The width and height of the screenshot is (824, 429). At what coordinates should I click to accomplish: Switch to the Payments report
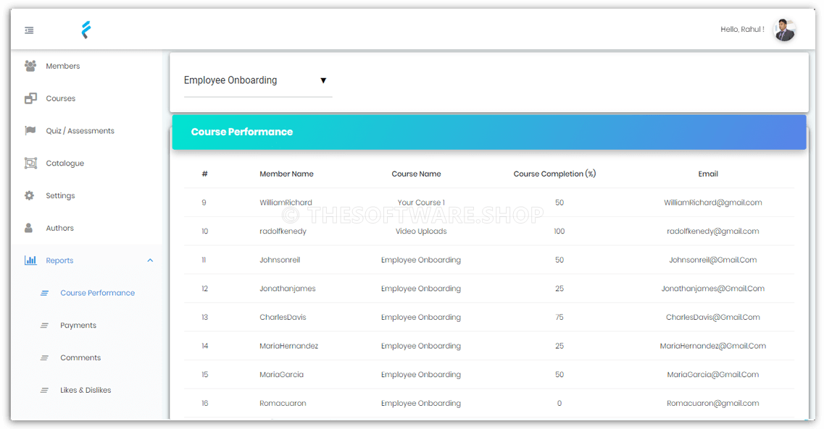(78, 325)
